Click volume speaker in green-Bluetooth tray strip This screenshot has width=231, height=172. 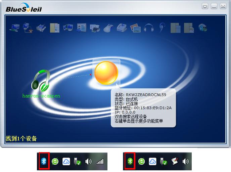pos(186,162)
